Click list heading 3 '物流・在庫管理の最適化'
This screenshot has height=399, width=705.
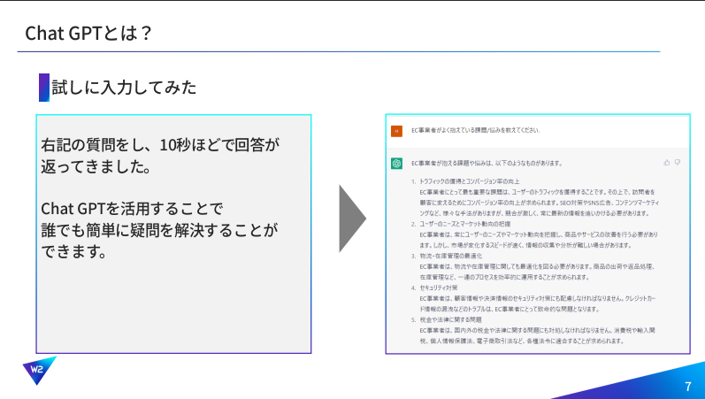451,256
